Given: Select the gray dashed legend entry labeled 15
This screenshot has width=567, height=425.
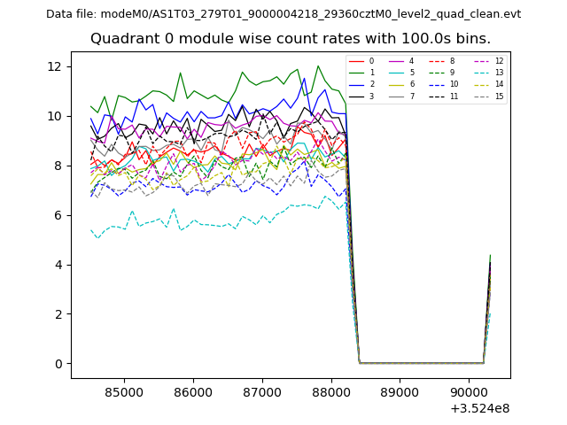Looking at the screenshot, I should [481, 96].
